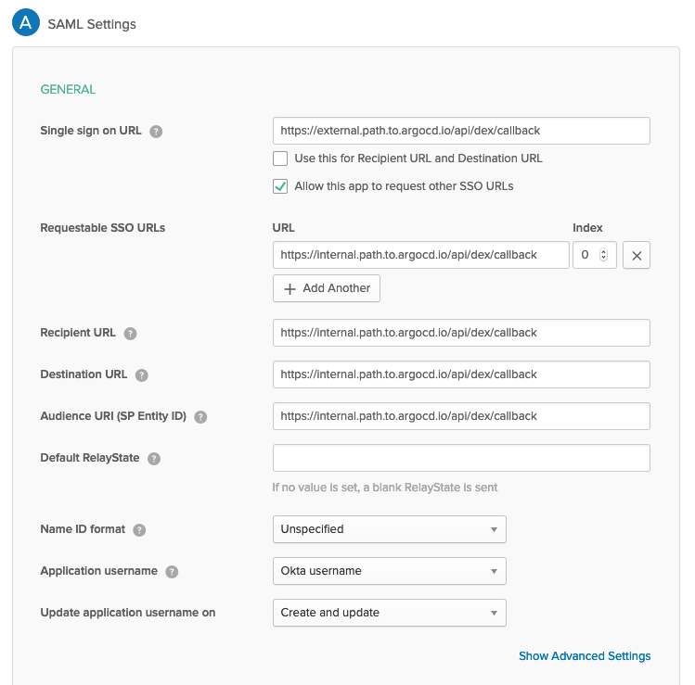Click into the Default RelayState field
The width and height of the screenshot is (695, 685).
click(461, 458)
